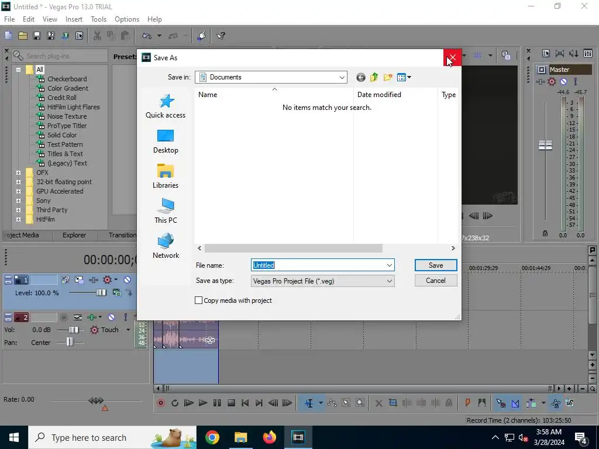This screenshot has width=599, height=449.
Task: Open Touch automation mode dropdown on audio track
Action: point(128,330)
